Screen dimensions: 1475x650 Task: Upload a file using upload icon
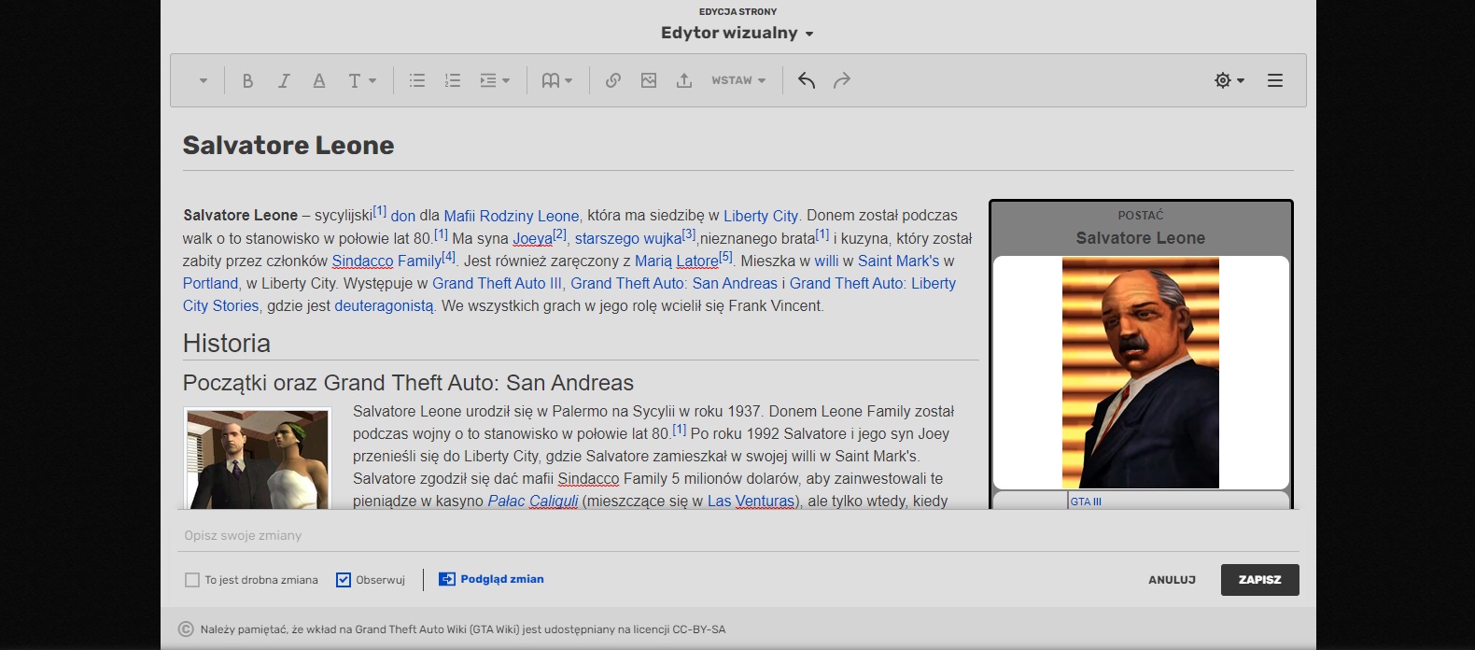pos(684,80)
